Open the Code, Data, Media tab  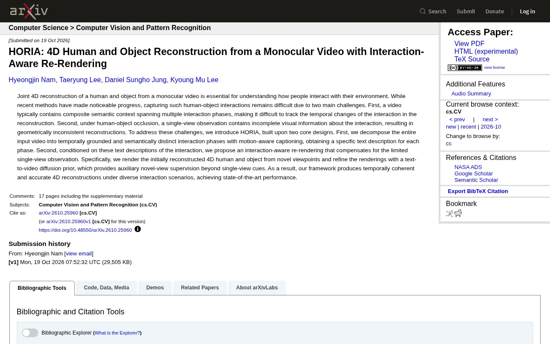click(x=107, y=288)
